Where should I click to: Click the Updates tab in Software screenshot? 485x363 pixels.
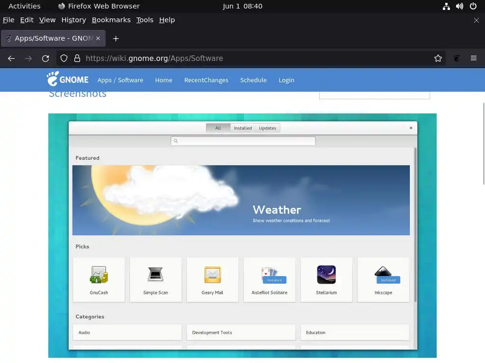tap(268, 128)
